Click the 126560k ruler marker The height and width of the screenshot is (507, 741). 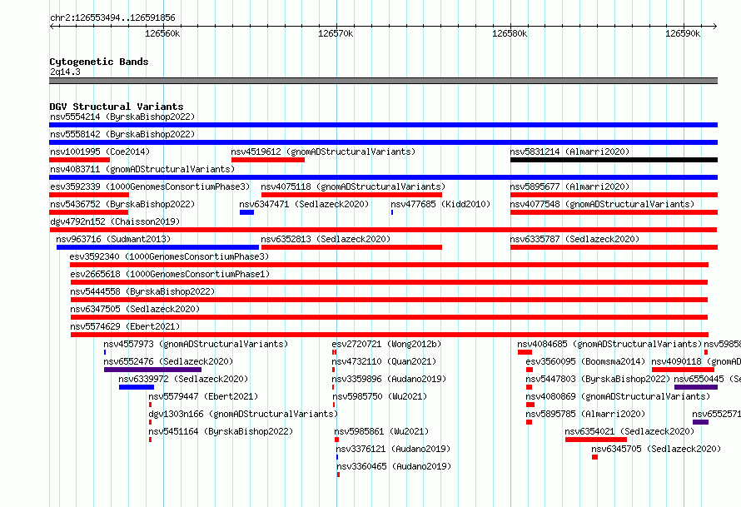[x=162, y=33]
